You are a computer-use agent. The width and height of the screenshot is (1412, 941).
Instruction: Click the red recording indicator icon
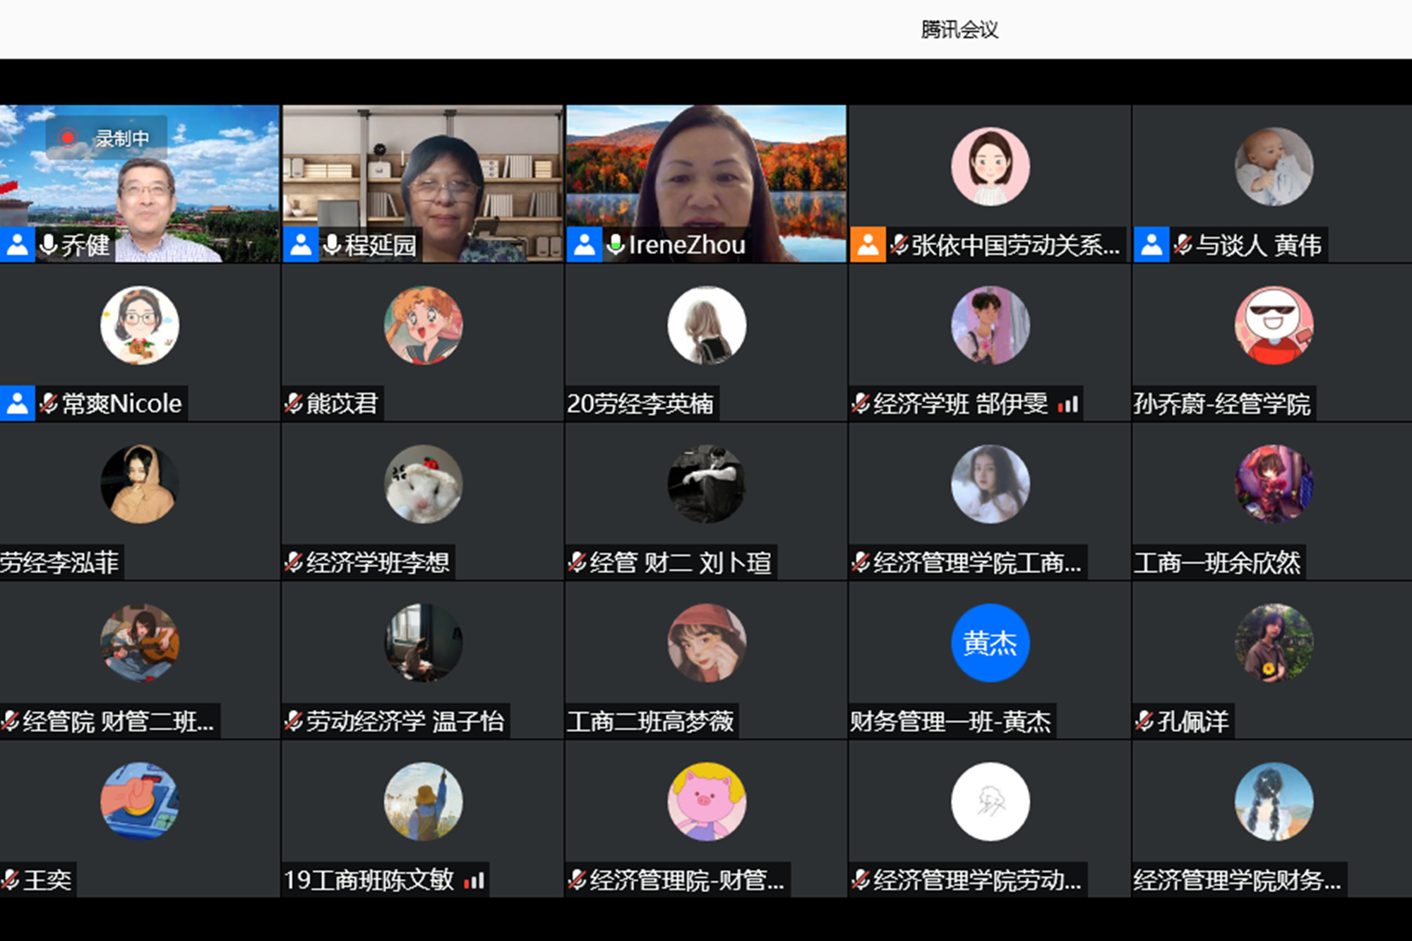click(68, 138)
